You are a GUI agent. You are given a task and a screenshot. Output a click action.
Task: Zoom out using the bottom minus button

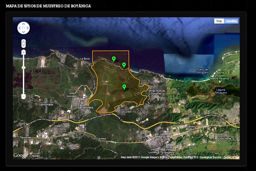(x=23, y=96)
